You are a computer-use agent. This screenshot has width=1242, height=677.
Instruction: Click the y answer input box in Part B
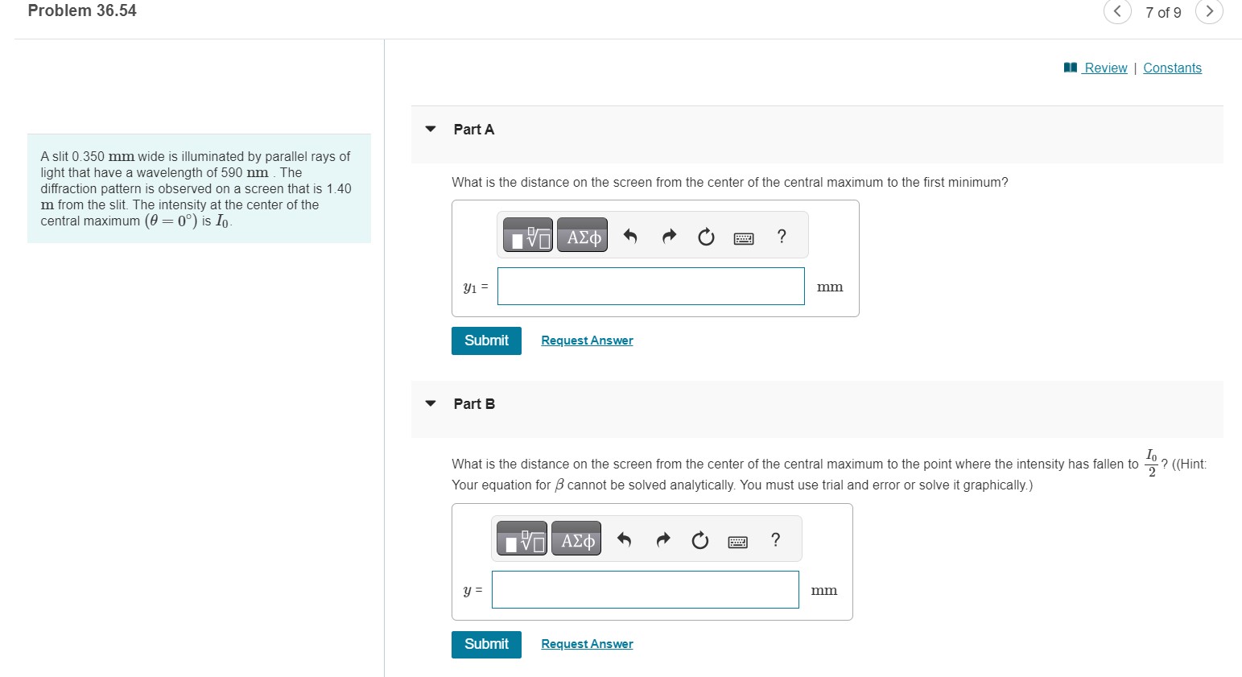pyautogui.click(x=646, y=590)
